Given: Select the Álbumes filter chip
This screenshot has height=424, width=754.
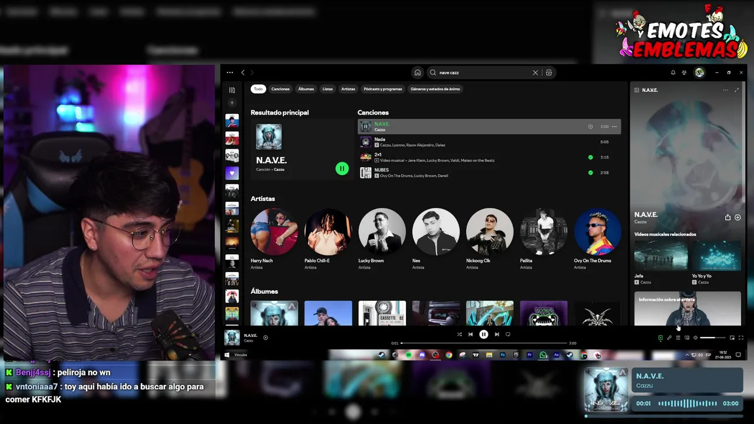Looking at the screenshot, I should (x=306, y=89).
